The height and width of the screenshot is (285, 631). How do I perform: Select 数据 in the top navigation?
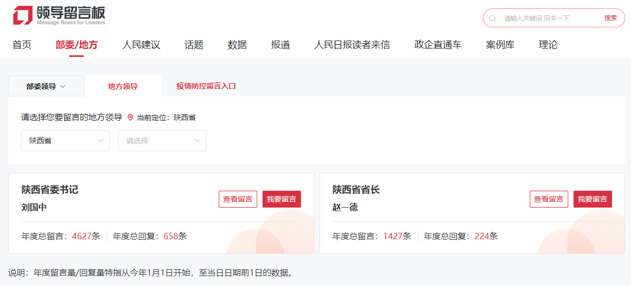237,45
